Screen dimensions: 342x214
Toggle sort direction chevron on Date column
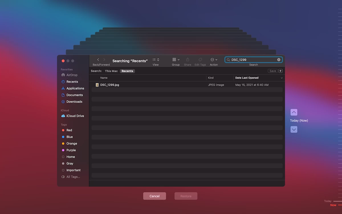tap(282, 78)
